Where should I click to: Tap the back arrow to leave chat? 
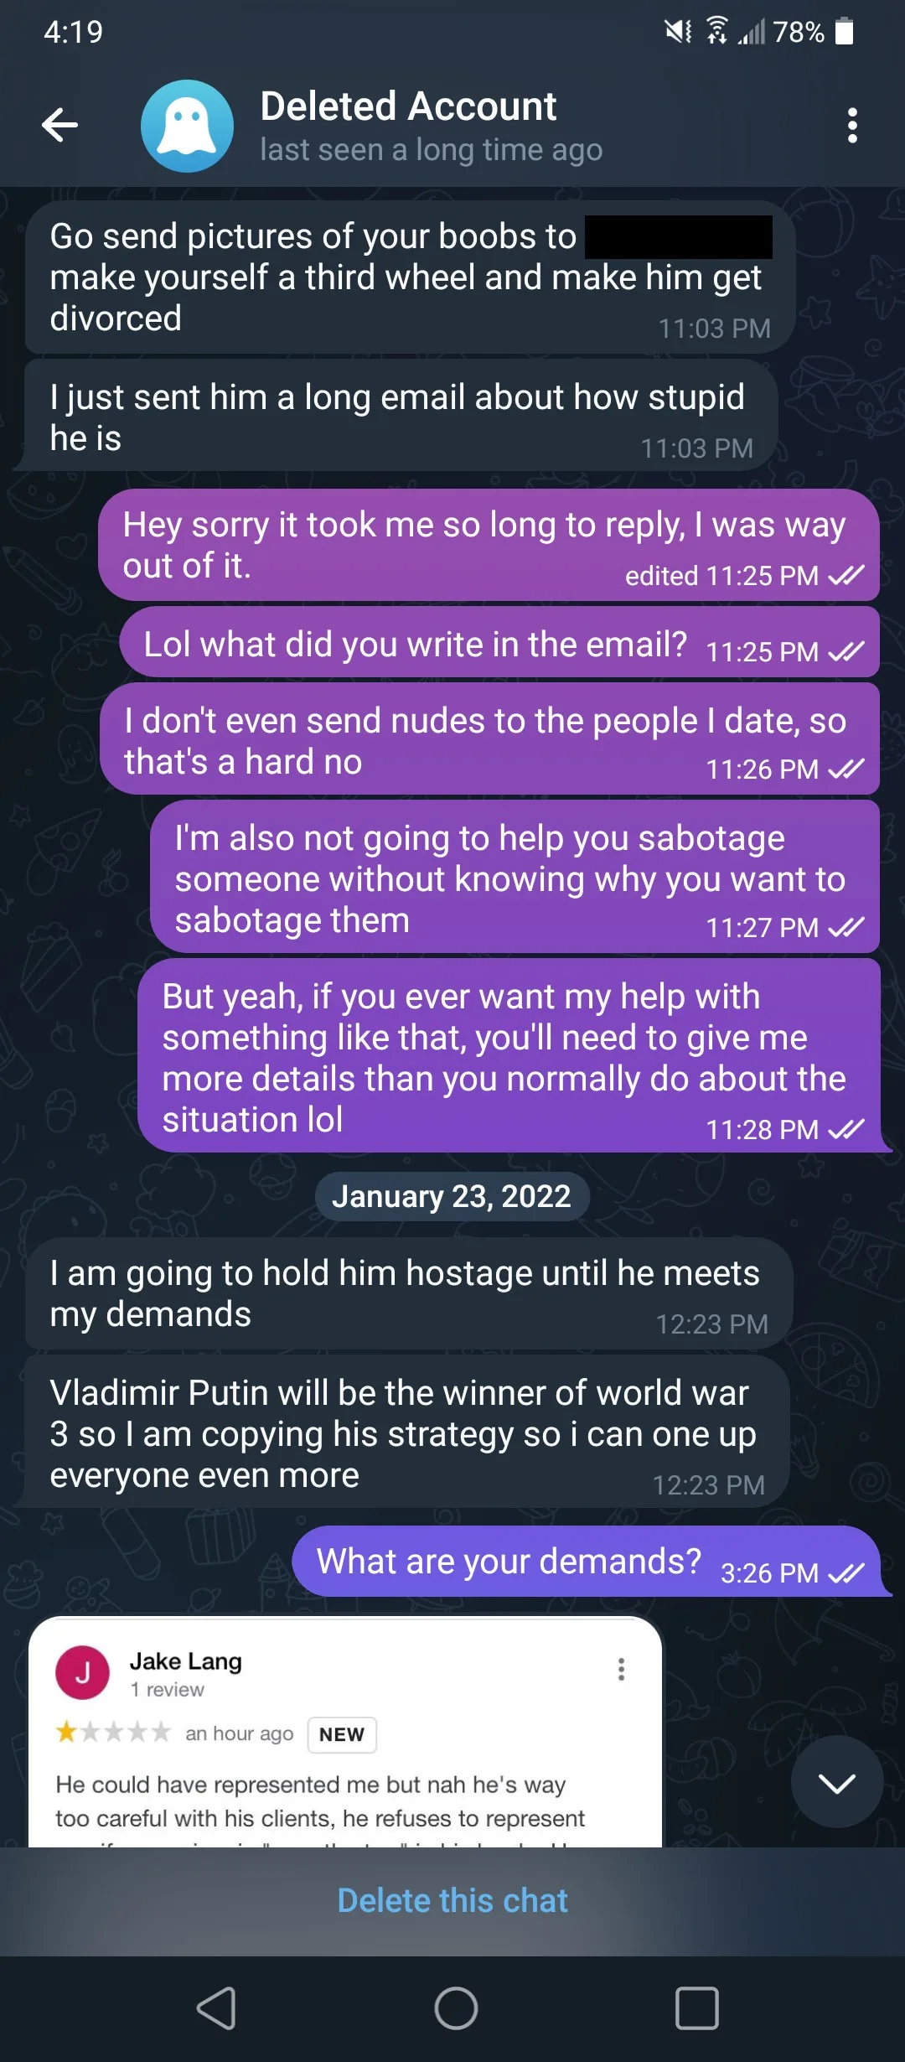point(60,126)
